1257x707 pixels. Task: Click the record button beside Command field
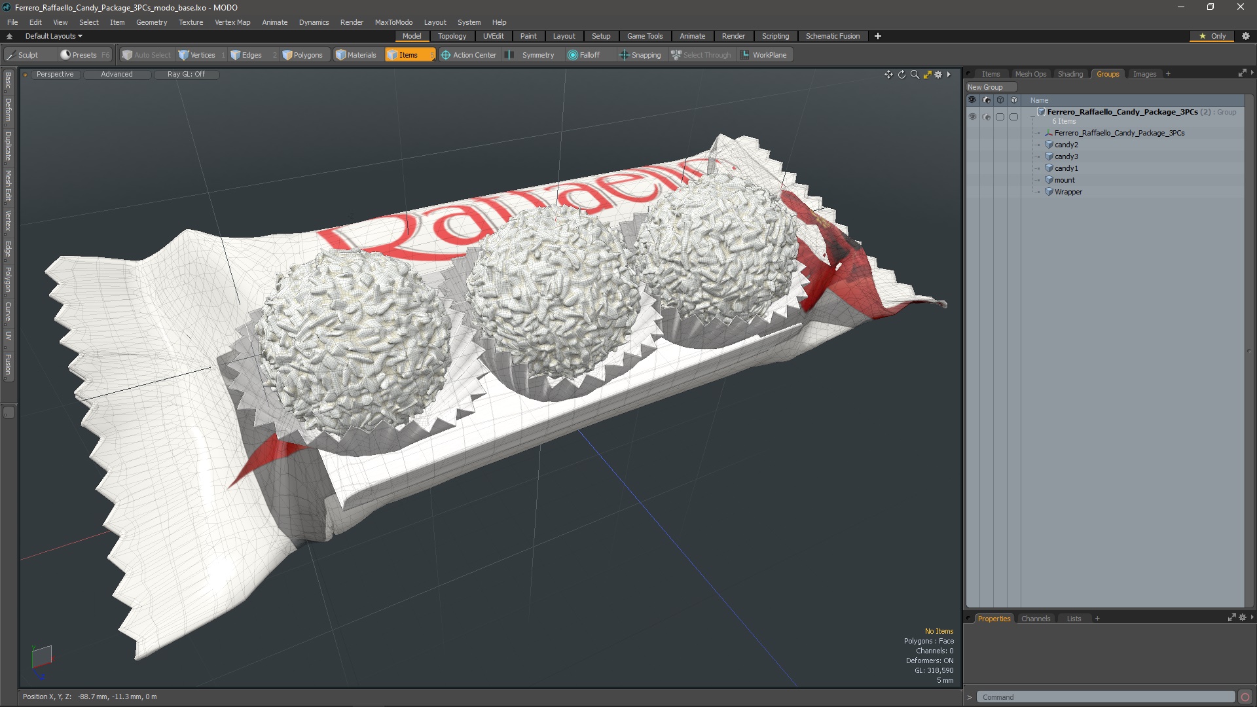pyautogui.click(x=1245, y=697)
